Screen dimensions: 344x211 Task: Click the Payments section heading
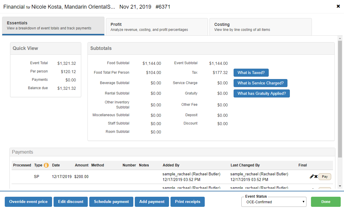coord(22,152)
